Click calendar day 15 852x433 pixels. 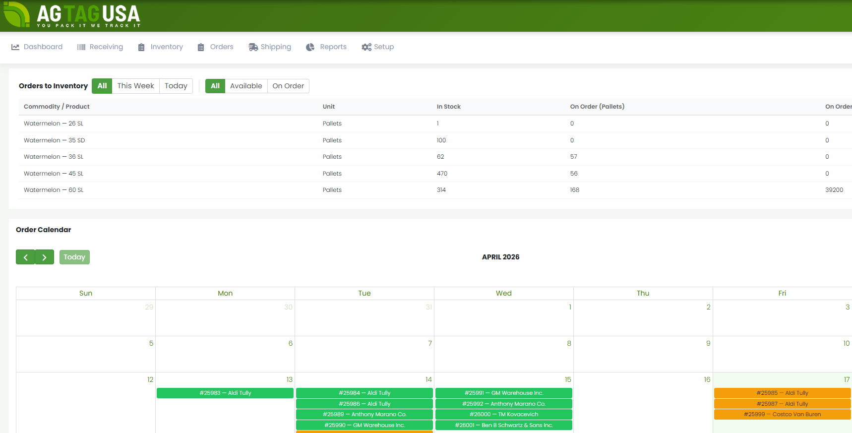[568, 379]
